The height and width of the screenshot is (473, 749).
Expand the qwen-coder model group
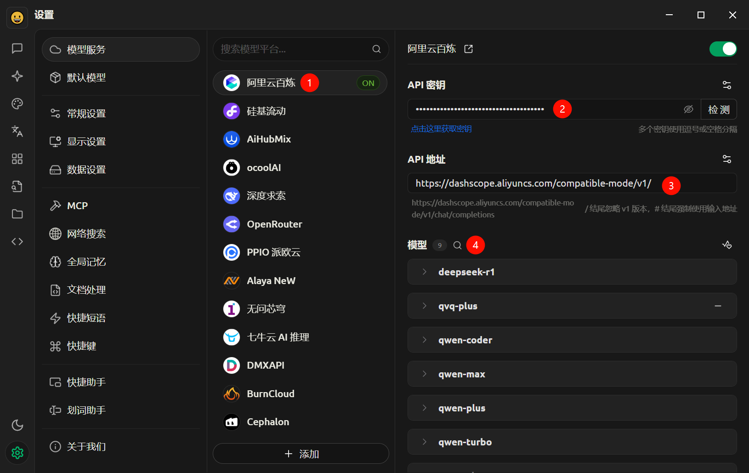click(572, 340)
